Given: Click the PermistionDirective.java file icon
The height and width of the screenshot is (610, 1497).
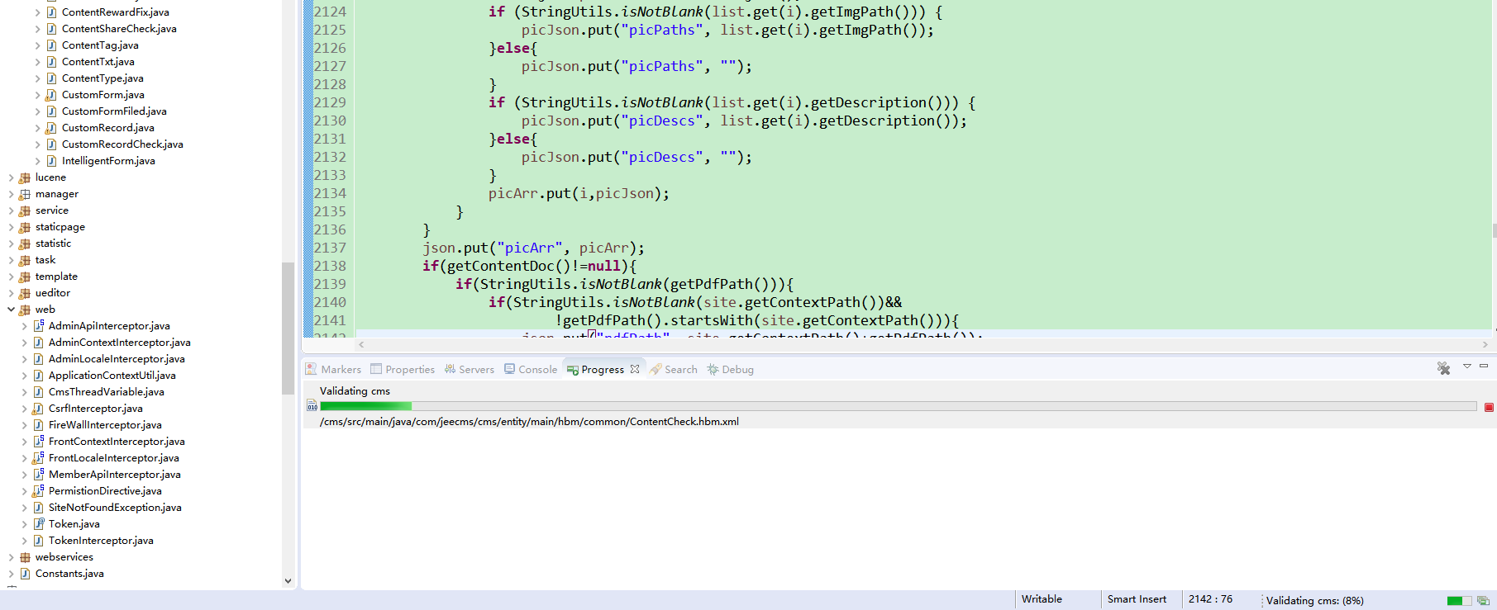Looking at the screenshot, I should (38, 491).
